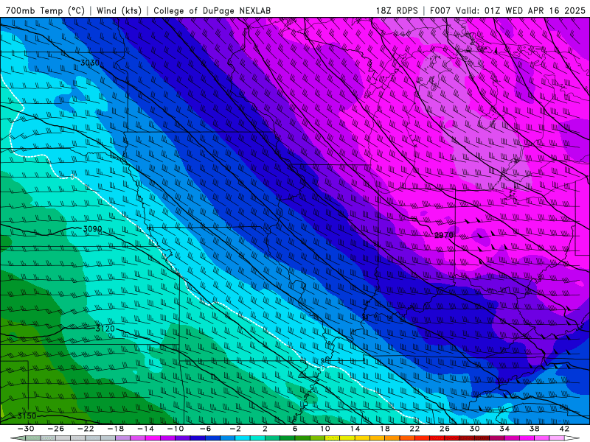Click the 2970 height contour label
This screenshot has width=590, height=442.
(x=444, y=235)
